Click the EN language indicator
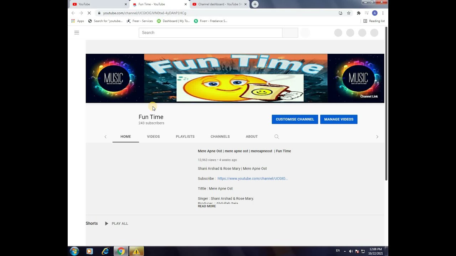The height and width of the screenshot is (256, 456). click(x=338, y=251)
